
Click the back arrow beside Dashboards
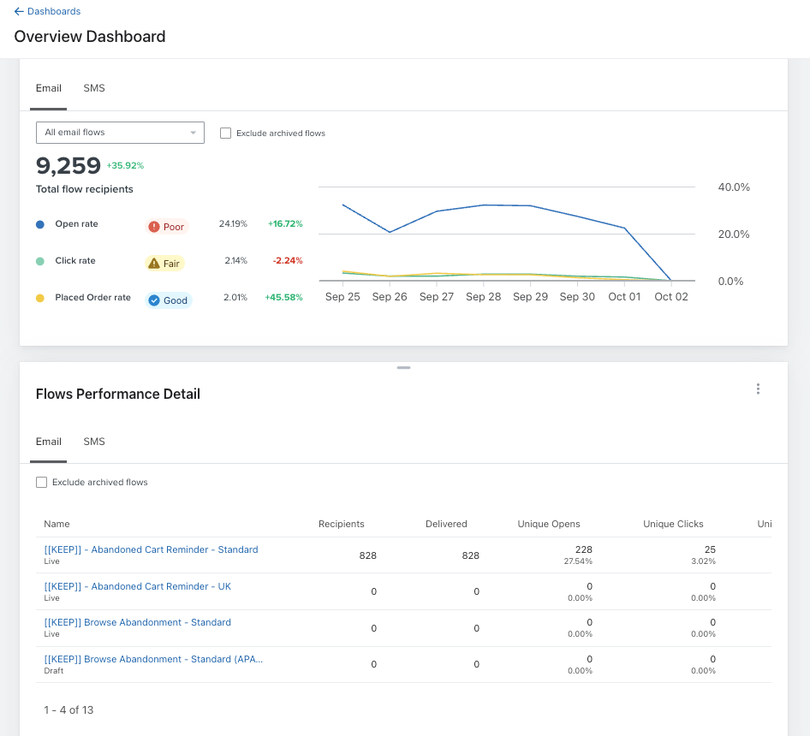pyautogui.click(x=19, y=11)
